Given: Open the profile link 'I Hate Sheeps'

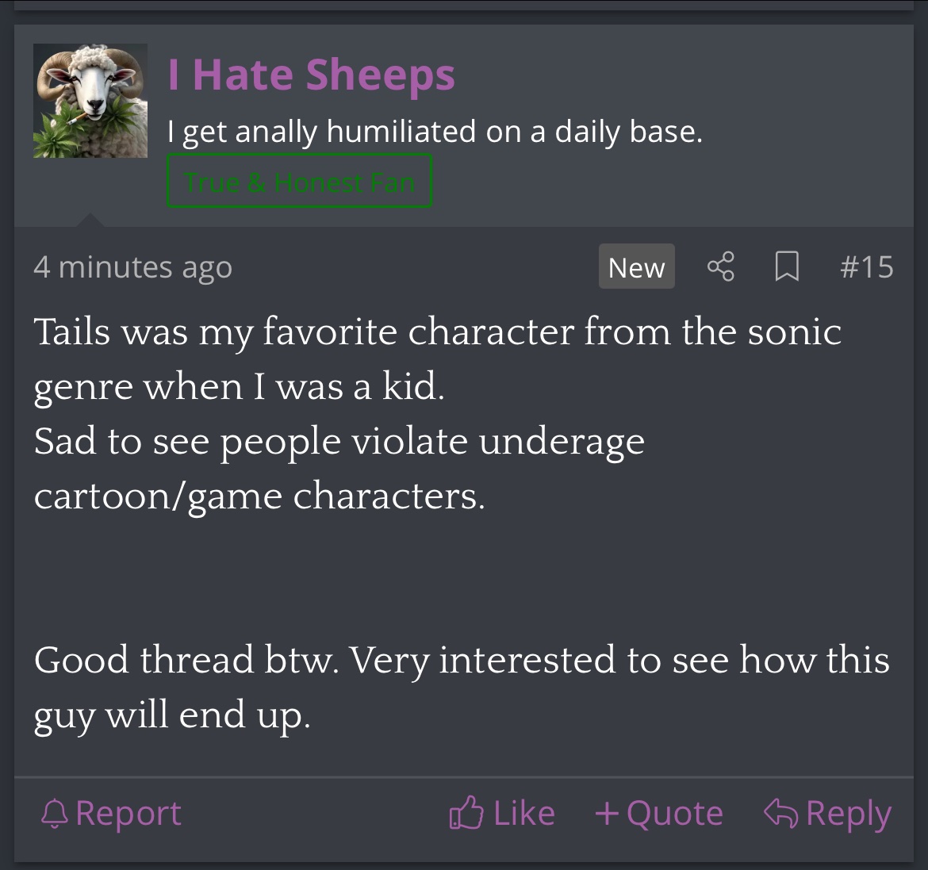Looking at the screenshot, I should pos(312,75).
